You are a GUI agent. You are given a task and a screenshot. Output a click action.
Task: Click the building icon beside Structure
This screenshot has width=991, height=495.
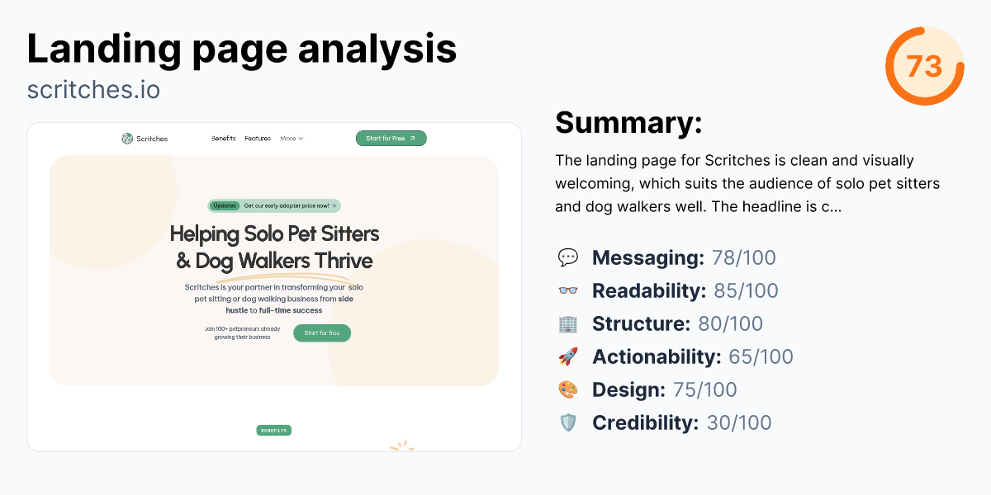click(568, 323)
